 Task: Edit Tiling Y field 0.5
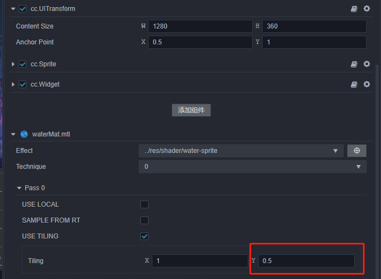click(306, 261)
